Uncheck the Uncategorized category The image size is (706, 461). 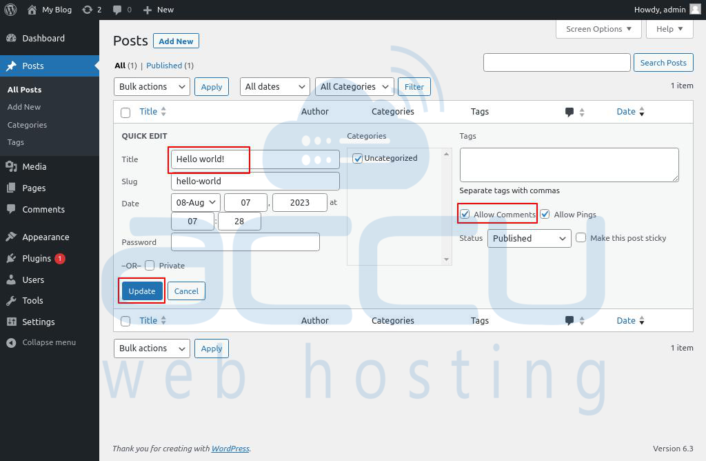[x=357, y=158]
